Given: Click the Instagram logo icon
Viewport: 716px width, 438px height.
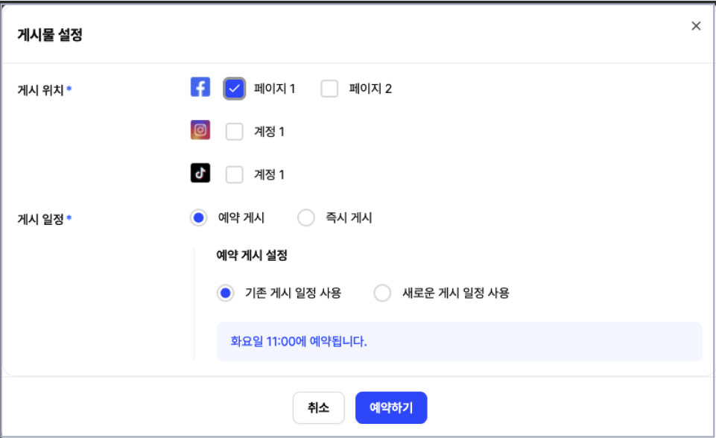Looking at the screenshot, I should 200,130.
